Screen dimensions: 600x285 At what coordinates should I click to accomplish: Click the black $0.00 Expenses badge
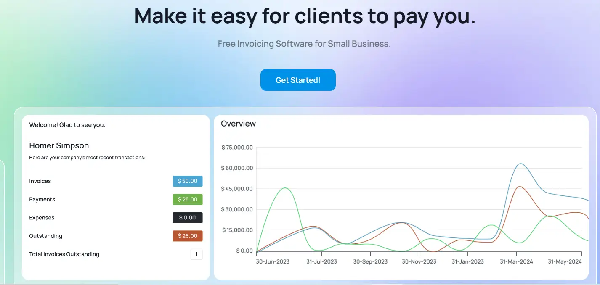pos(187,217)
